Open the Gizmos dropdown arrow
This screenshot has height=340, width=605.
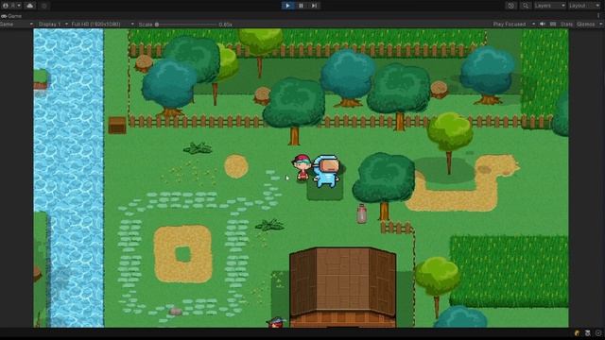coord(600,25)
